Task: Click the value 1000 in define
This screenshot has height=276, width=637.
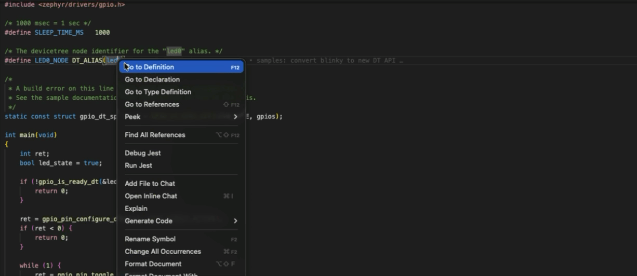Action: [x=102, y=32]
